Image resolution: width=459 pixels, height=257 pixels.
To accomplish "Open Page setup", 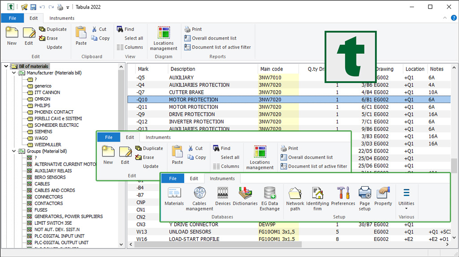I will pyautogui.click(x=365, y=199).
